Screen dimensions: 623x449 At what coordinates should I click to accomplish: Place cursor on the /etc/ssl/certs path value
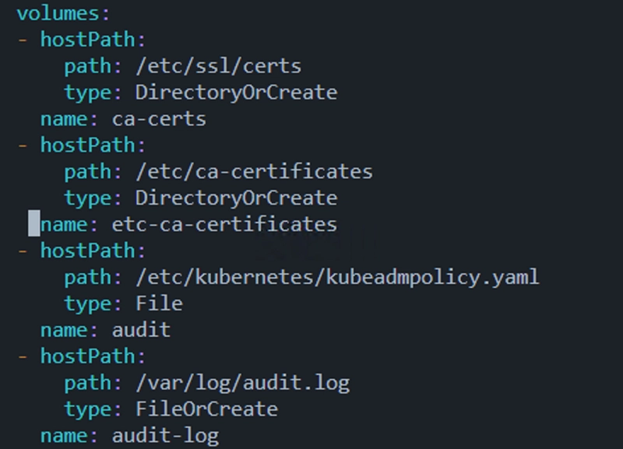coord(218,66)
